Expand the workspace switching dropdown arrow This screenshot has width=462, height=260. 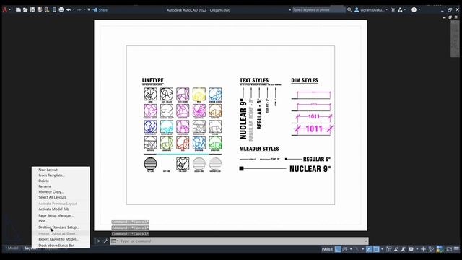click(x=417, y=249)
